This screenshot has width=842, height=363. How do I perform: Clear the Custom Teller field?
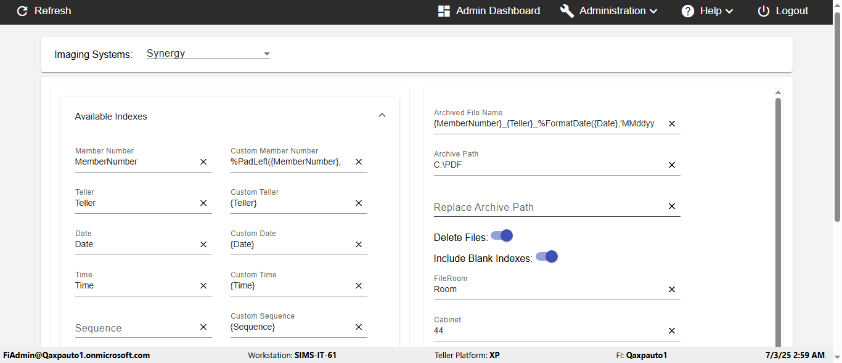point(359,203)
